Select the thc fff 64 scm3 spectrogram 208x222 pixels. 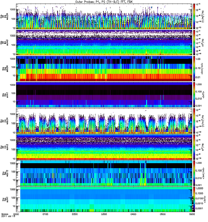click(x=104, y=147)
